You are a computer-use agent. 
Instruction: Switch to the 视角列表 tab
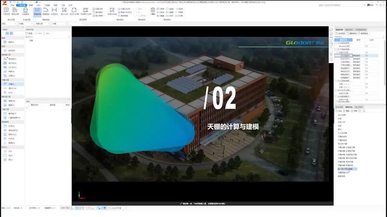point(349,107)
